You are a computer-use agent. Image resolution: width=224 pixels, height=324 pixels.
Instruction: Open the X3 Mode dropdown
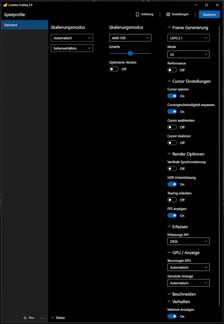point(188,54)
